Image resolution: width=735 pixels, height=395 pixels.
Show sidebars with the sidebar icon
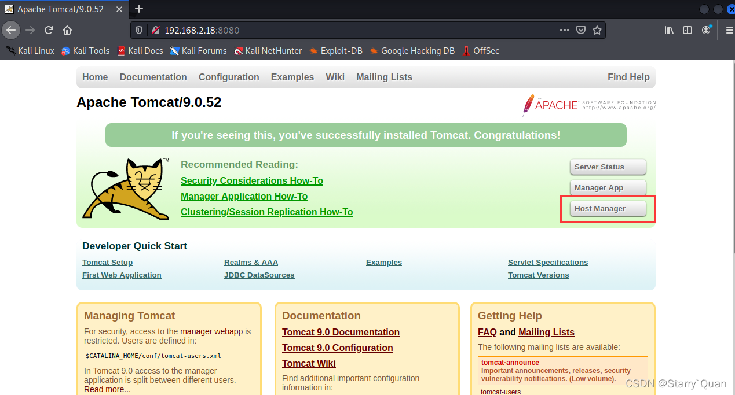(x=688, y=30)
